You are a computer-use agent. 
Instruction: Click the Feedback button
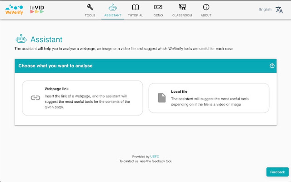(277, 172)
